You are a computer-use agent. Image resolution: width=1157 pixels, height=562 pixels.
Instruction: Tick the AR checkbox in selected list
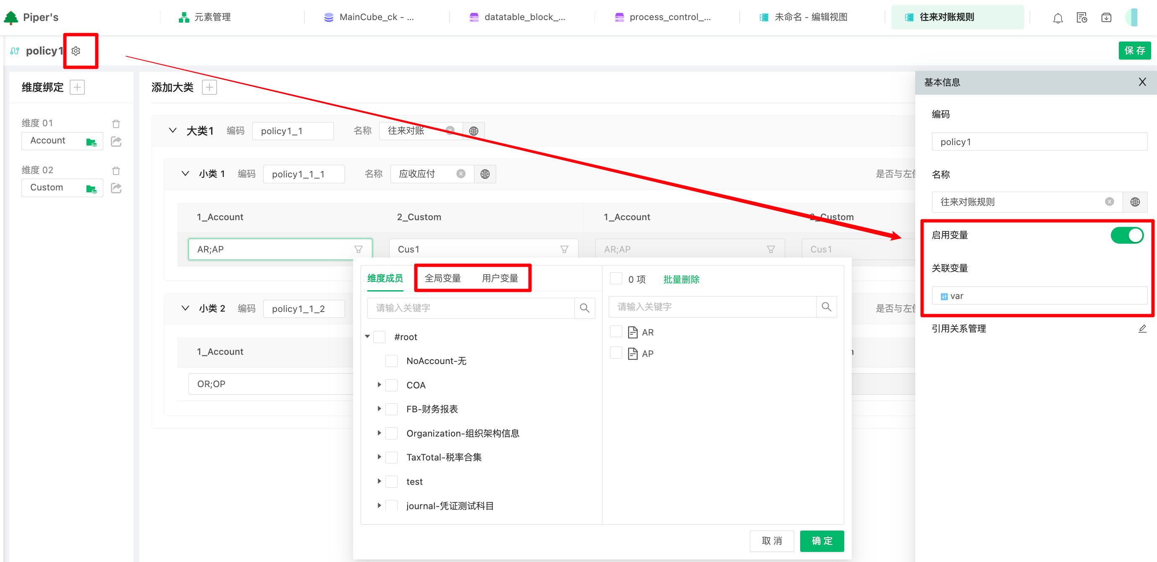click(x=616, y=332)
